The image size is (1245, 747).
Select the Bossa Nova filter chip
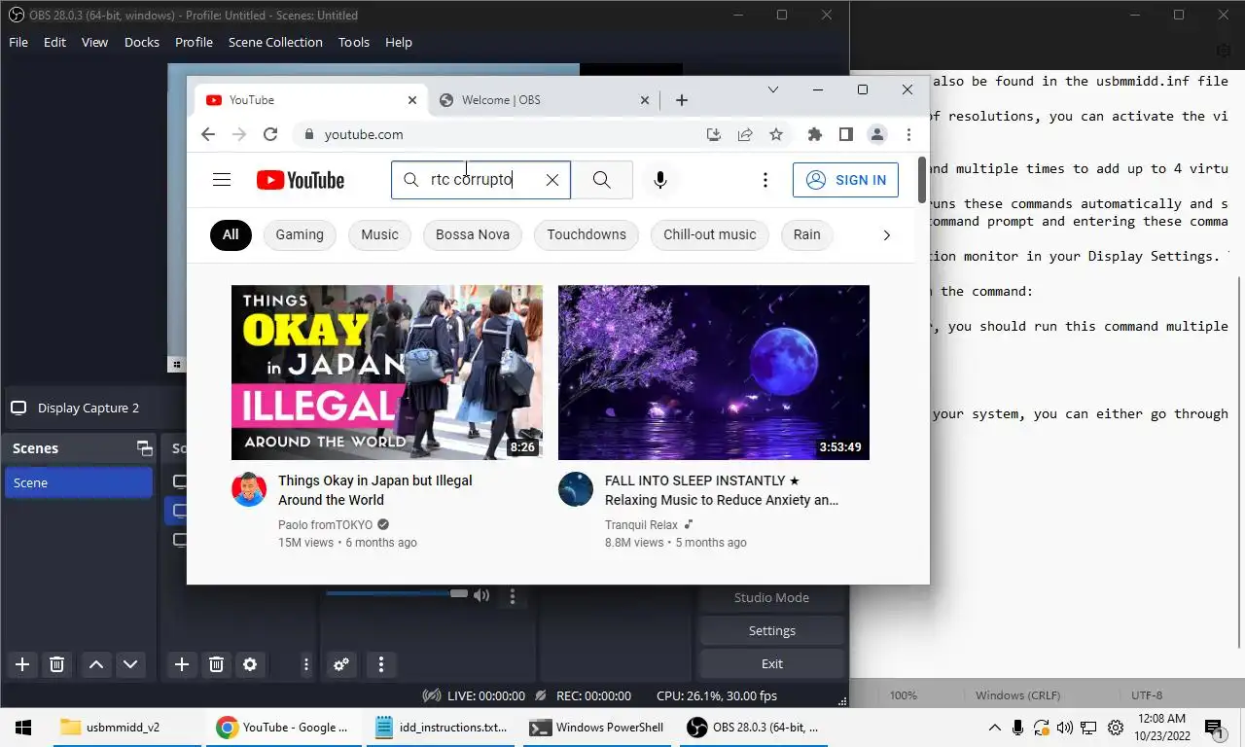click(x=473, y=234)
